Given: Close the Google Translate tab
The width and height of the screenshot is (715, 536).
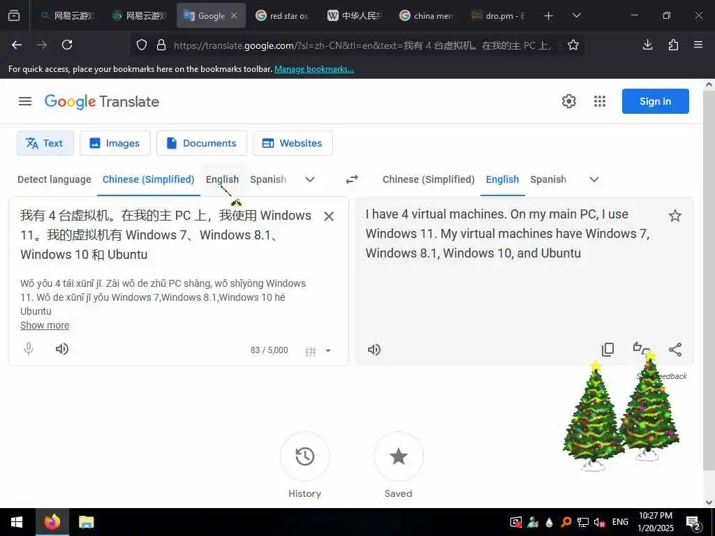Looking at the screenshot, I should tap(234, 15).
